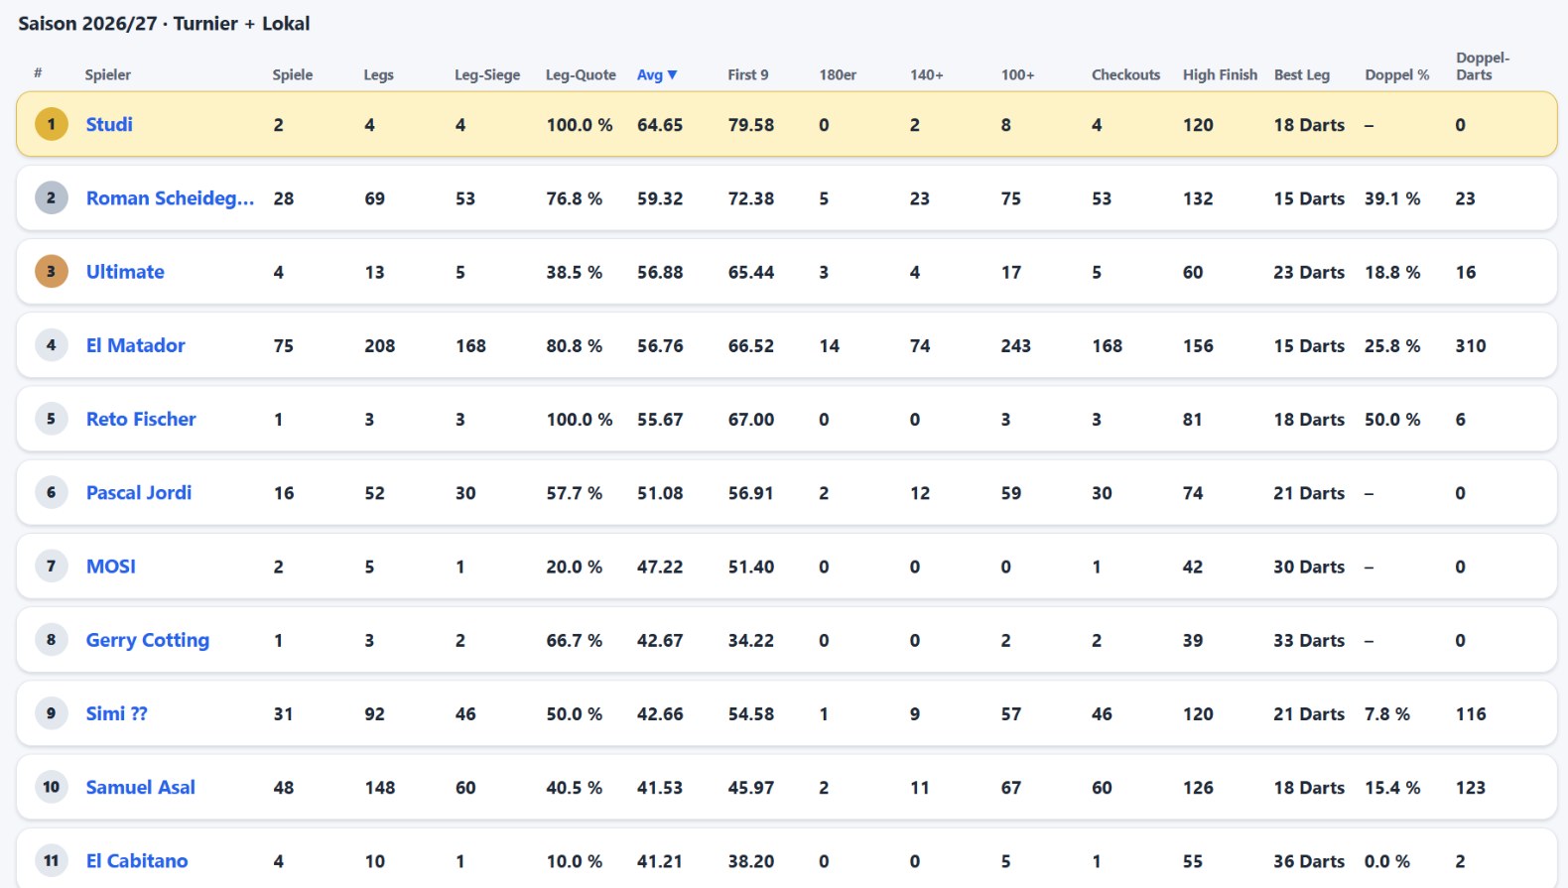Open Pascal Jordi's profile
The image size is (1568, 888).
click(139, 492)
